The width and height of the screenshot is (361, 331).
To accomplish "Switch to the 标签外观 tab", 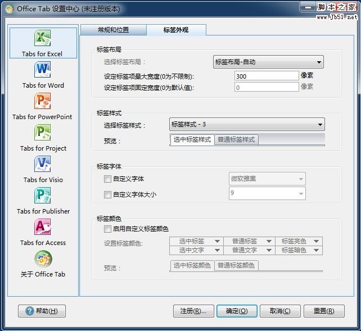I will (x=176, y=30).
